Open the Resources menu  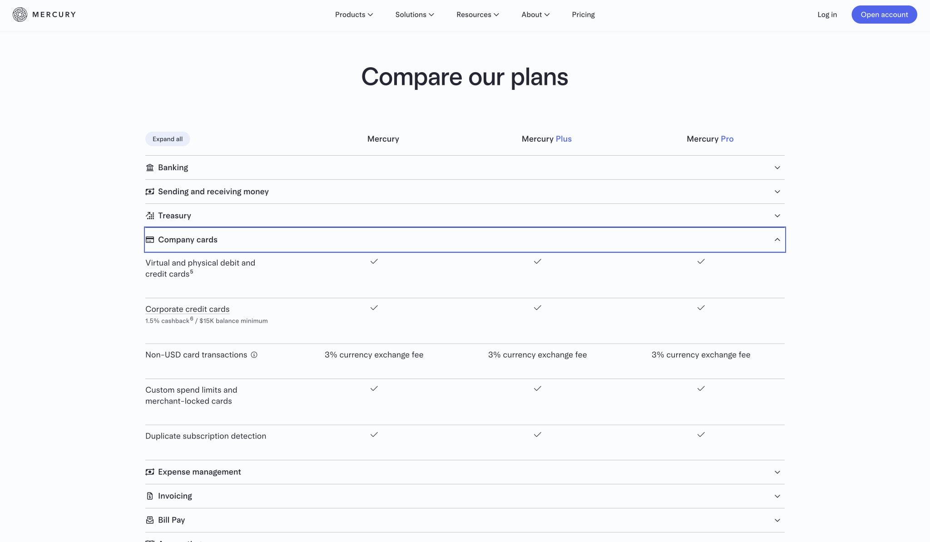pos(478,15)
